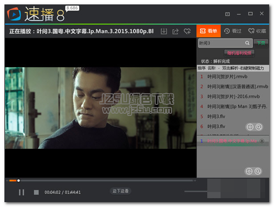
Task: Click the 随机福利视频 button
Action: (239, 53)
